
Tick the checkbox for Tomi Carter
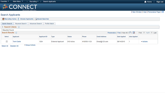(x=7, y=42)
